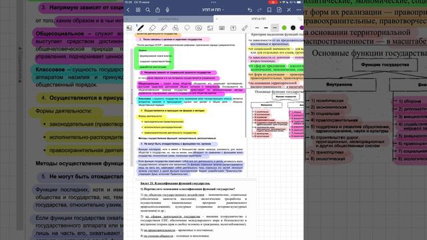Select the Lasso selection tool

click(187, 28)
